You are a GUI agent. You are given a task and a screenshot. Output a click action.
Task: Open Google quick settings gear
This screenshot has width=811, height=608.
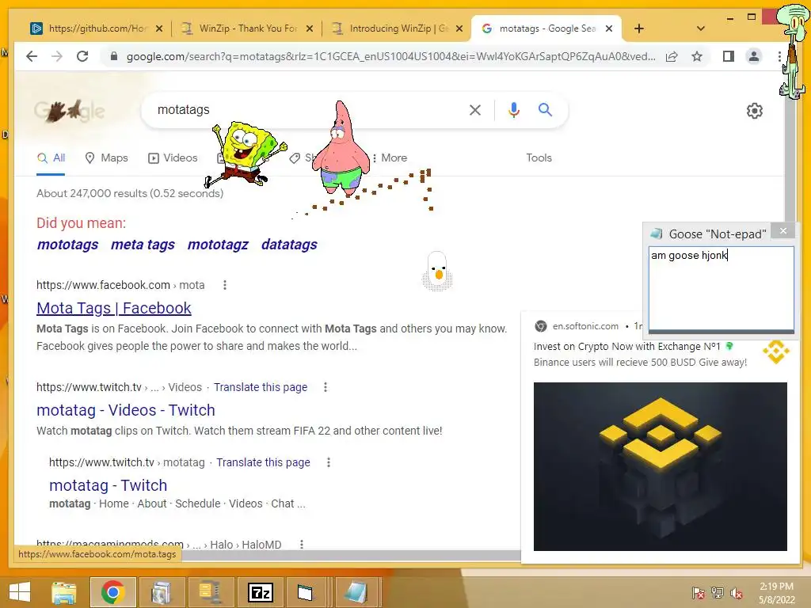(x=755, y=111)
